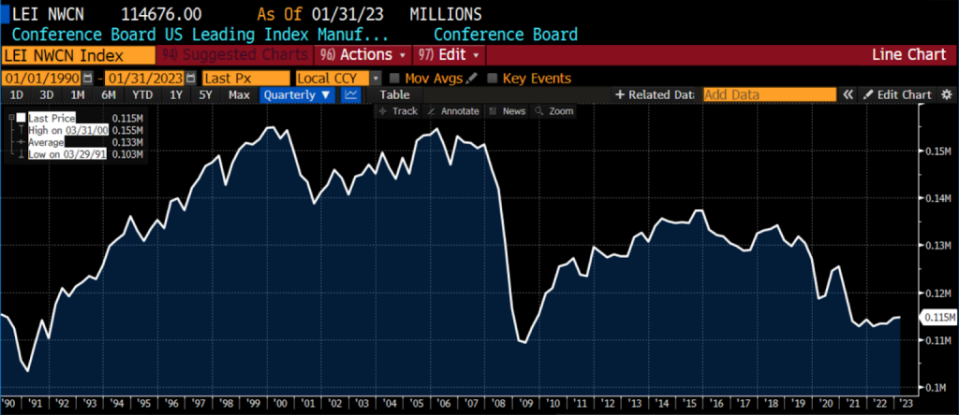The height and width of the screenshot is (415, 959).
Task: Toggle the Last Price legend checkbox
Action: click(21, 118)
